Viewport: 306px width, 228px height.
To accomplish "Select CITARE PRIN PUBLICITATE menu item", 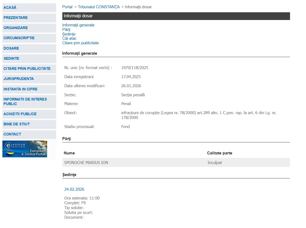I will tap(29, 69).
